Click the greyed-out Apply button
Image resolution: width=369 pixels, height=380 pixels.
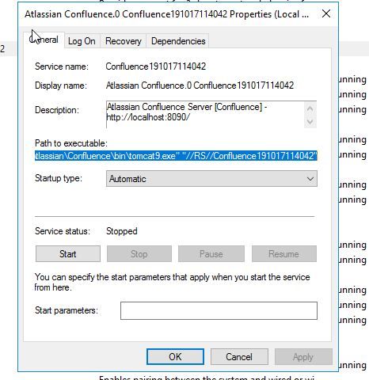click(303, 357)
